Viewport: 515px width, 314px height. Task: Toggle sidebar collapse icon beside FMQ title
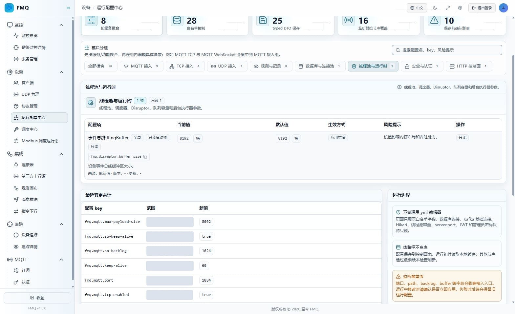[68, 8]
